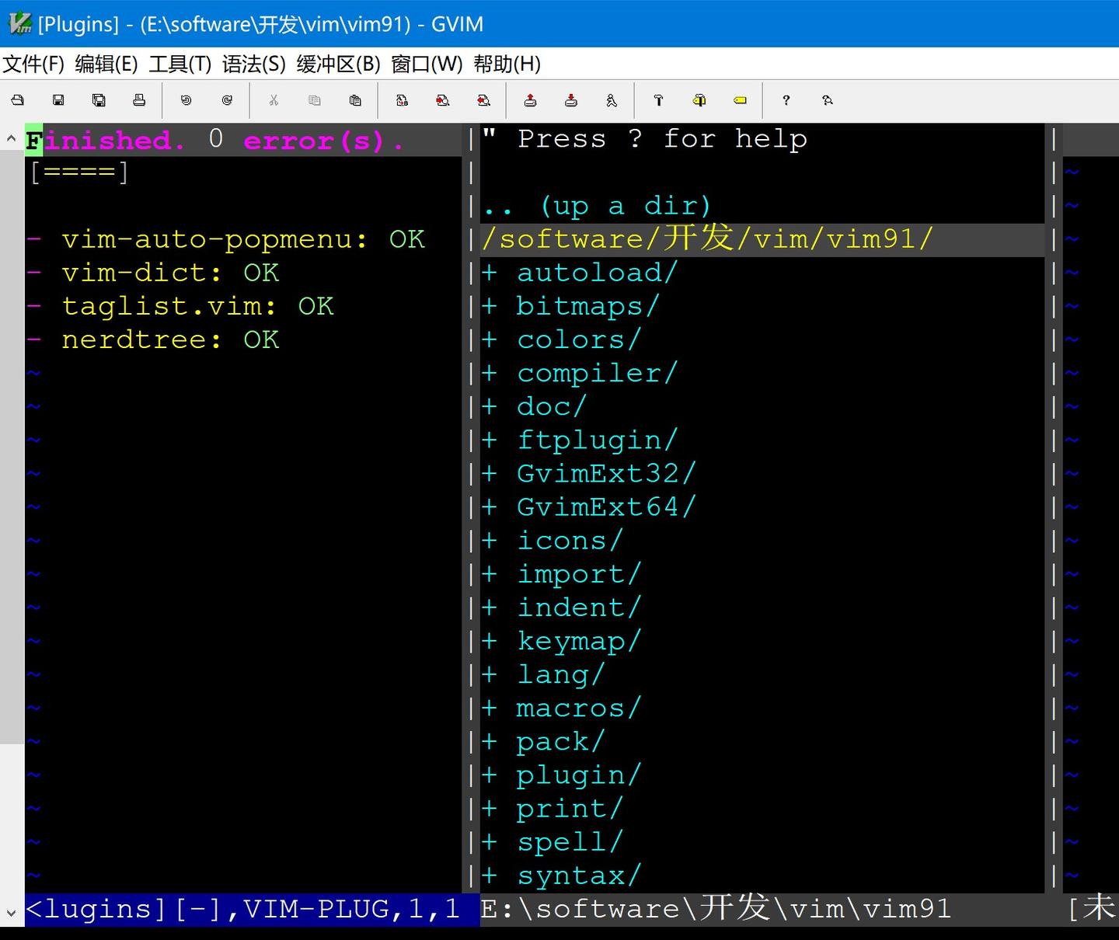Open the 缓冲区(B) menu
The height and width of the screenshot is (940, 1119).
(x=336, y=64)
